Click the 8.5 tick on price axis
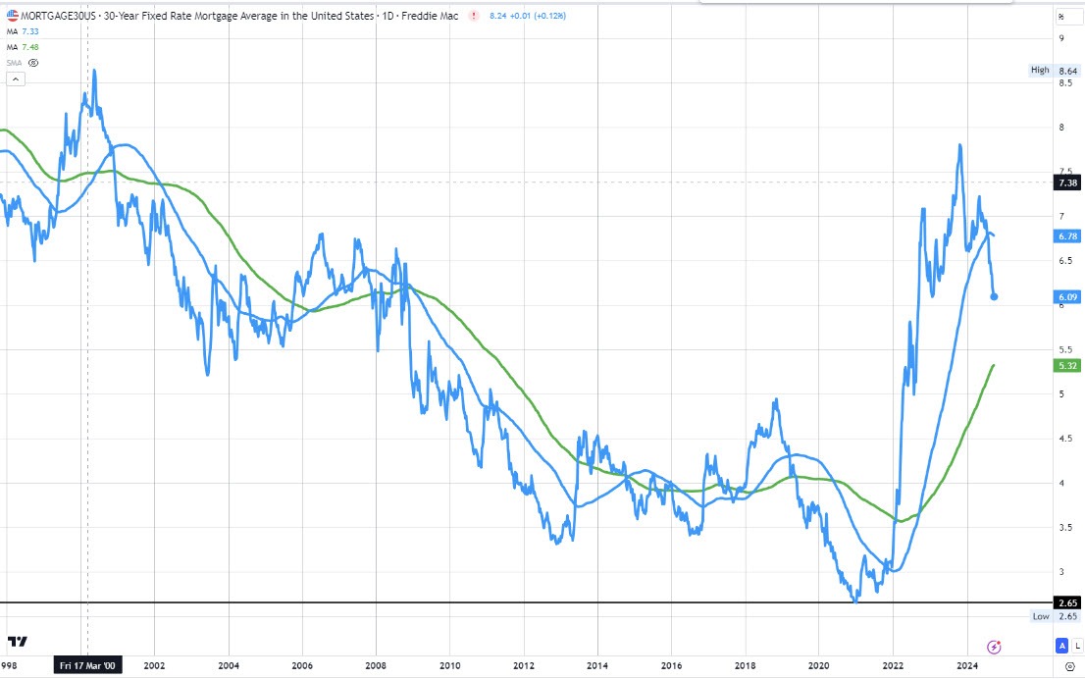The width and height of the screenshot is (1085, 679). point(1065,83)
